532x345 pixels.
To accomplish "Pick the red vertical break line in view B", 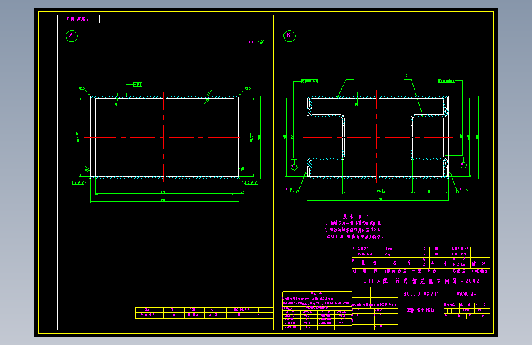I will 377,136.
